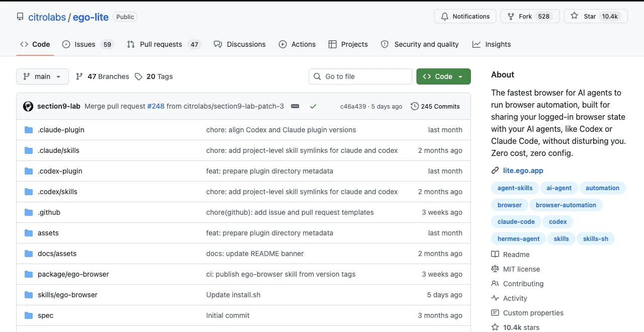Click the Custom properties icon
644x332 pixels.
point(495,313)
